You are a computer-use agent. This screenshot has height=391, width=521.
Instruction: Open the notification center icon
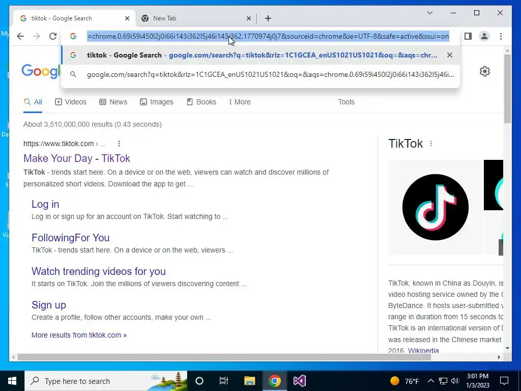(x=504, y=381)
